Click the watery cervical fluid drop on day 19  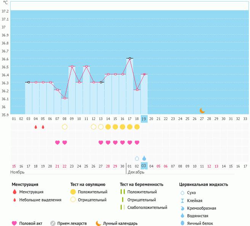pos(144,158)
